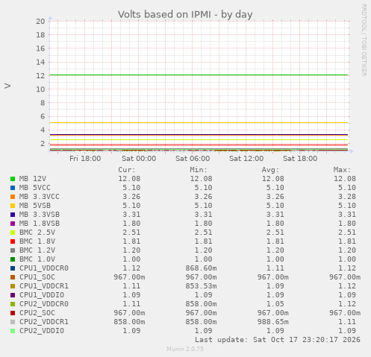Click the lime 2.5V line in the graph
The image size is (371, 357).
point(199,139)
